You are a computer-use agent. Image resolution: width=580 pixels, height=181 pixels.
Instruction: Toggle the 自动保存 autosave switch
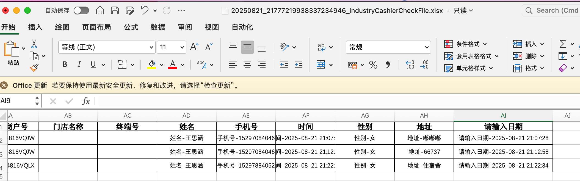click(x=81, y=10)
